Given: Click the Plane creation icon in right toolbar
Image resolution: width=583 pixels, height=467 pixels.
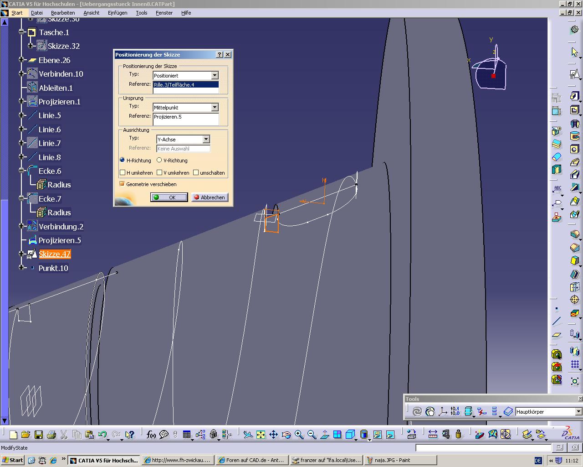Looking at the screenshot, I should tap(557, 335).
